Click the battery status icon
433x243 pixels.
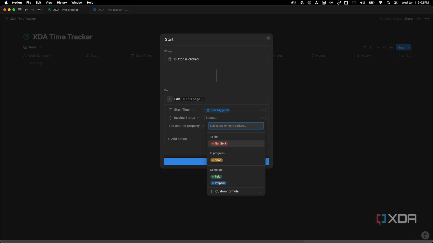click(x=371, y=3)
